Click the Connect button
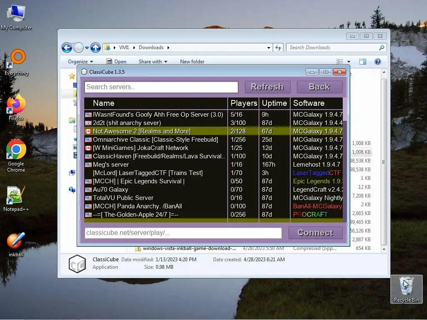The height and width of the screenshot is (320, 427). pos(315,233)
